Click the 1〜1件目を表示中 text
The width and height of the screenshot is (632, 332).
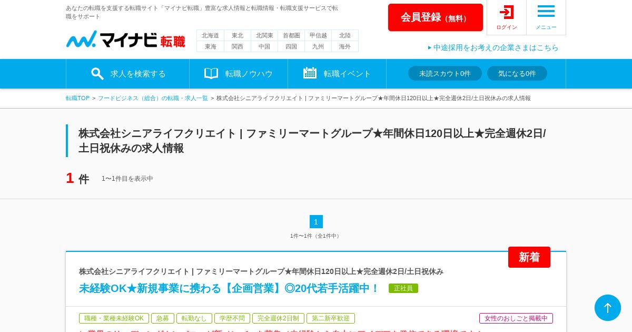tap(127, 179)
